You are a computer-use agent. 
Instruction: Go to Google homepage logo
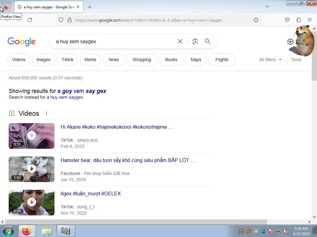point(22,42)
